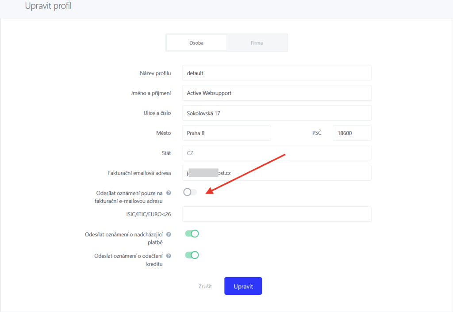Click the Stát label

click(x=166, y=153)
